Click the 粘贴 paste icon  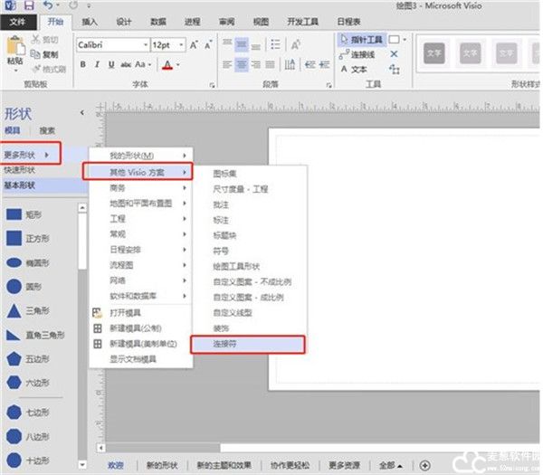click(15, 51)
